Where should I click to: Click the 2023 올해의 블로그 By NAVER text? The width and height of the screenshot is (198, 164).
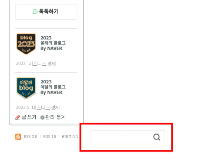(53, 43)
